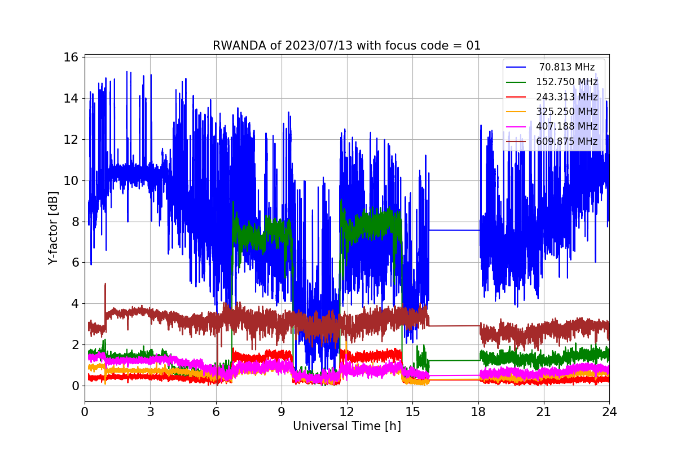Click the x-axis tick label '21'
The image size is (677, 451).
point(543,412)
